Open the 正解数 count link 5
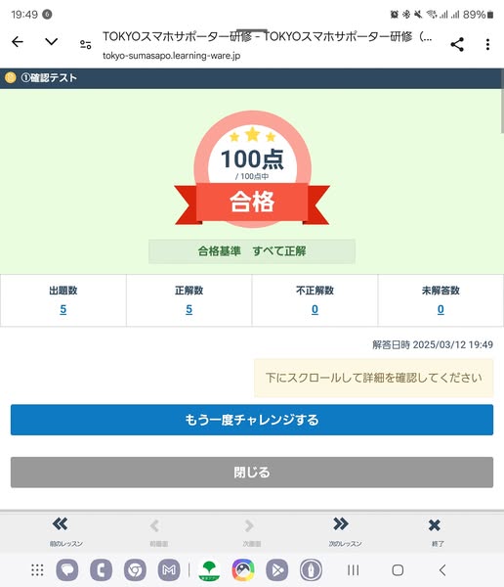 189,309
